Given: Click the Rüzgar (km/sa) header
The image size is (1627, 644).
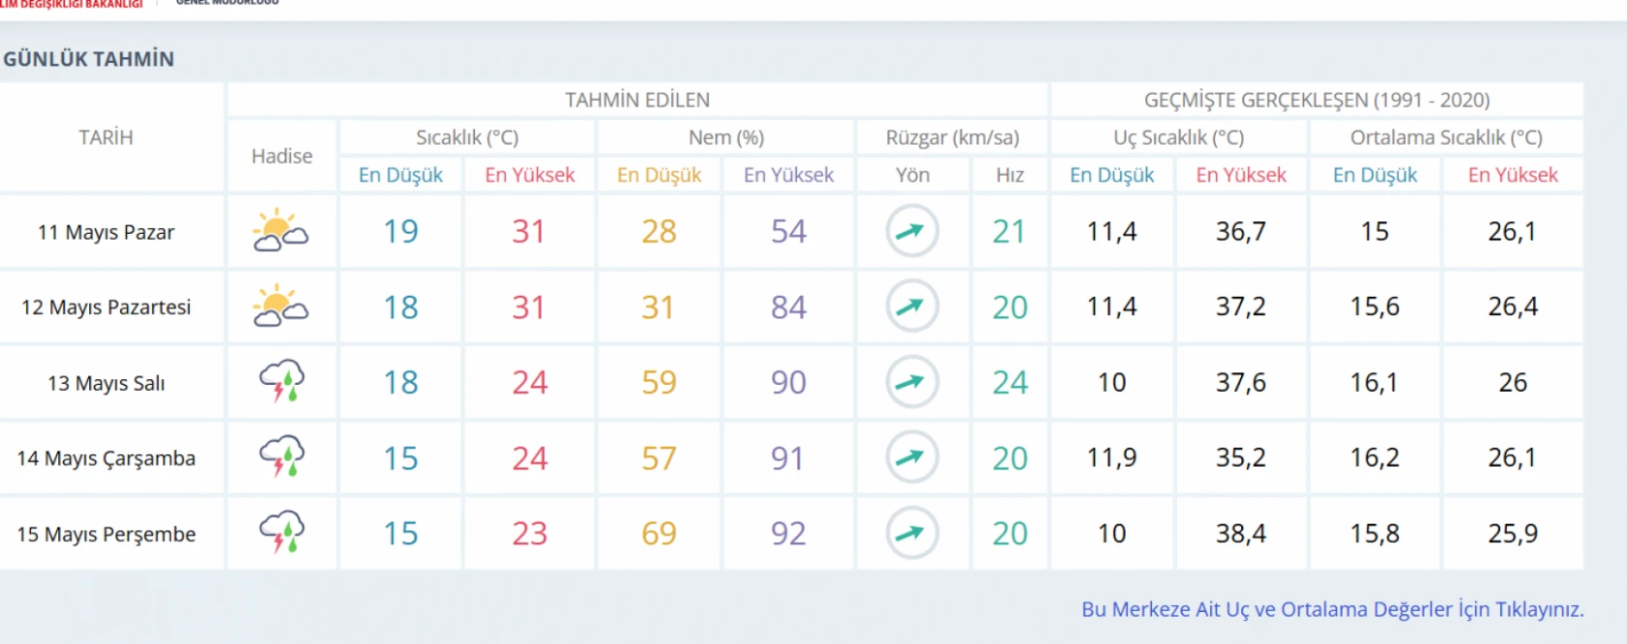Looking at the screenshot, I should 952,137.
